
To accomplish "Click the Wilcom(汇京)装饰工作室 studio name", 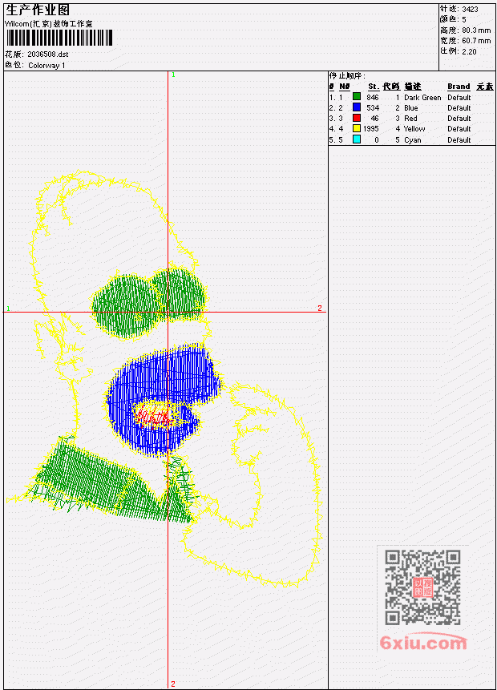I will click(48, 24).
